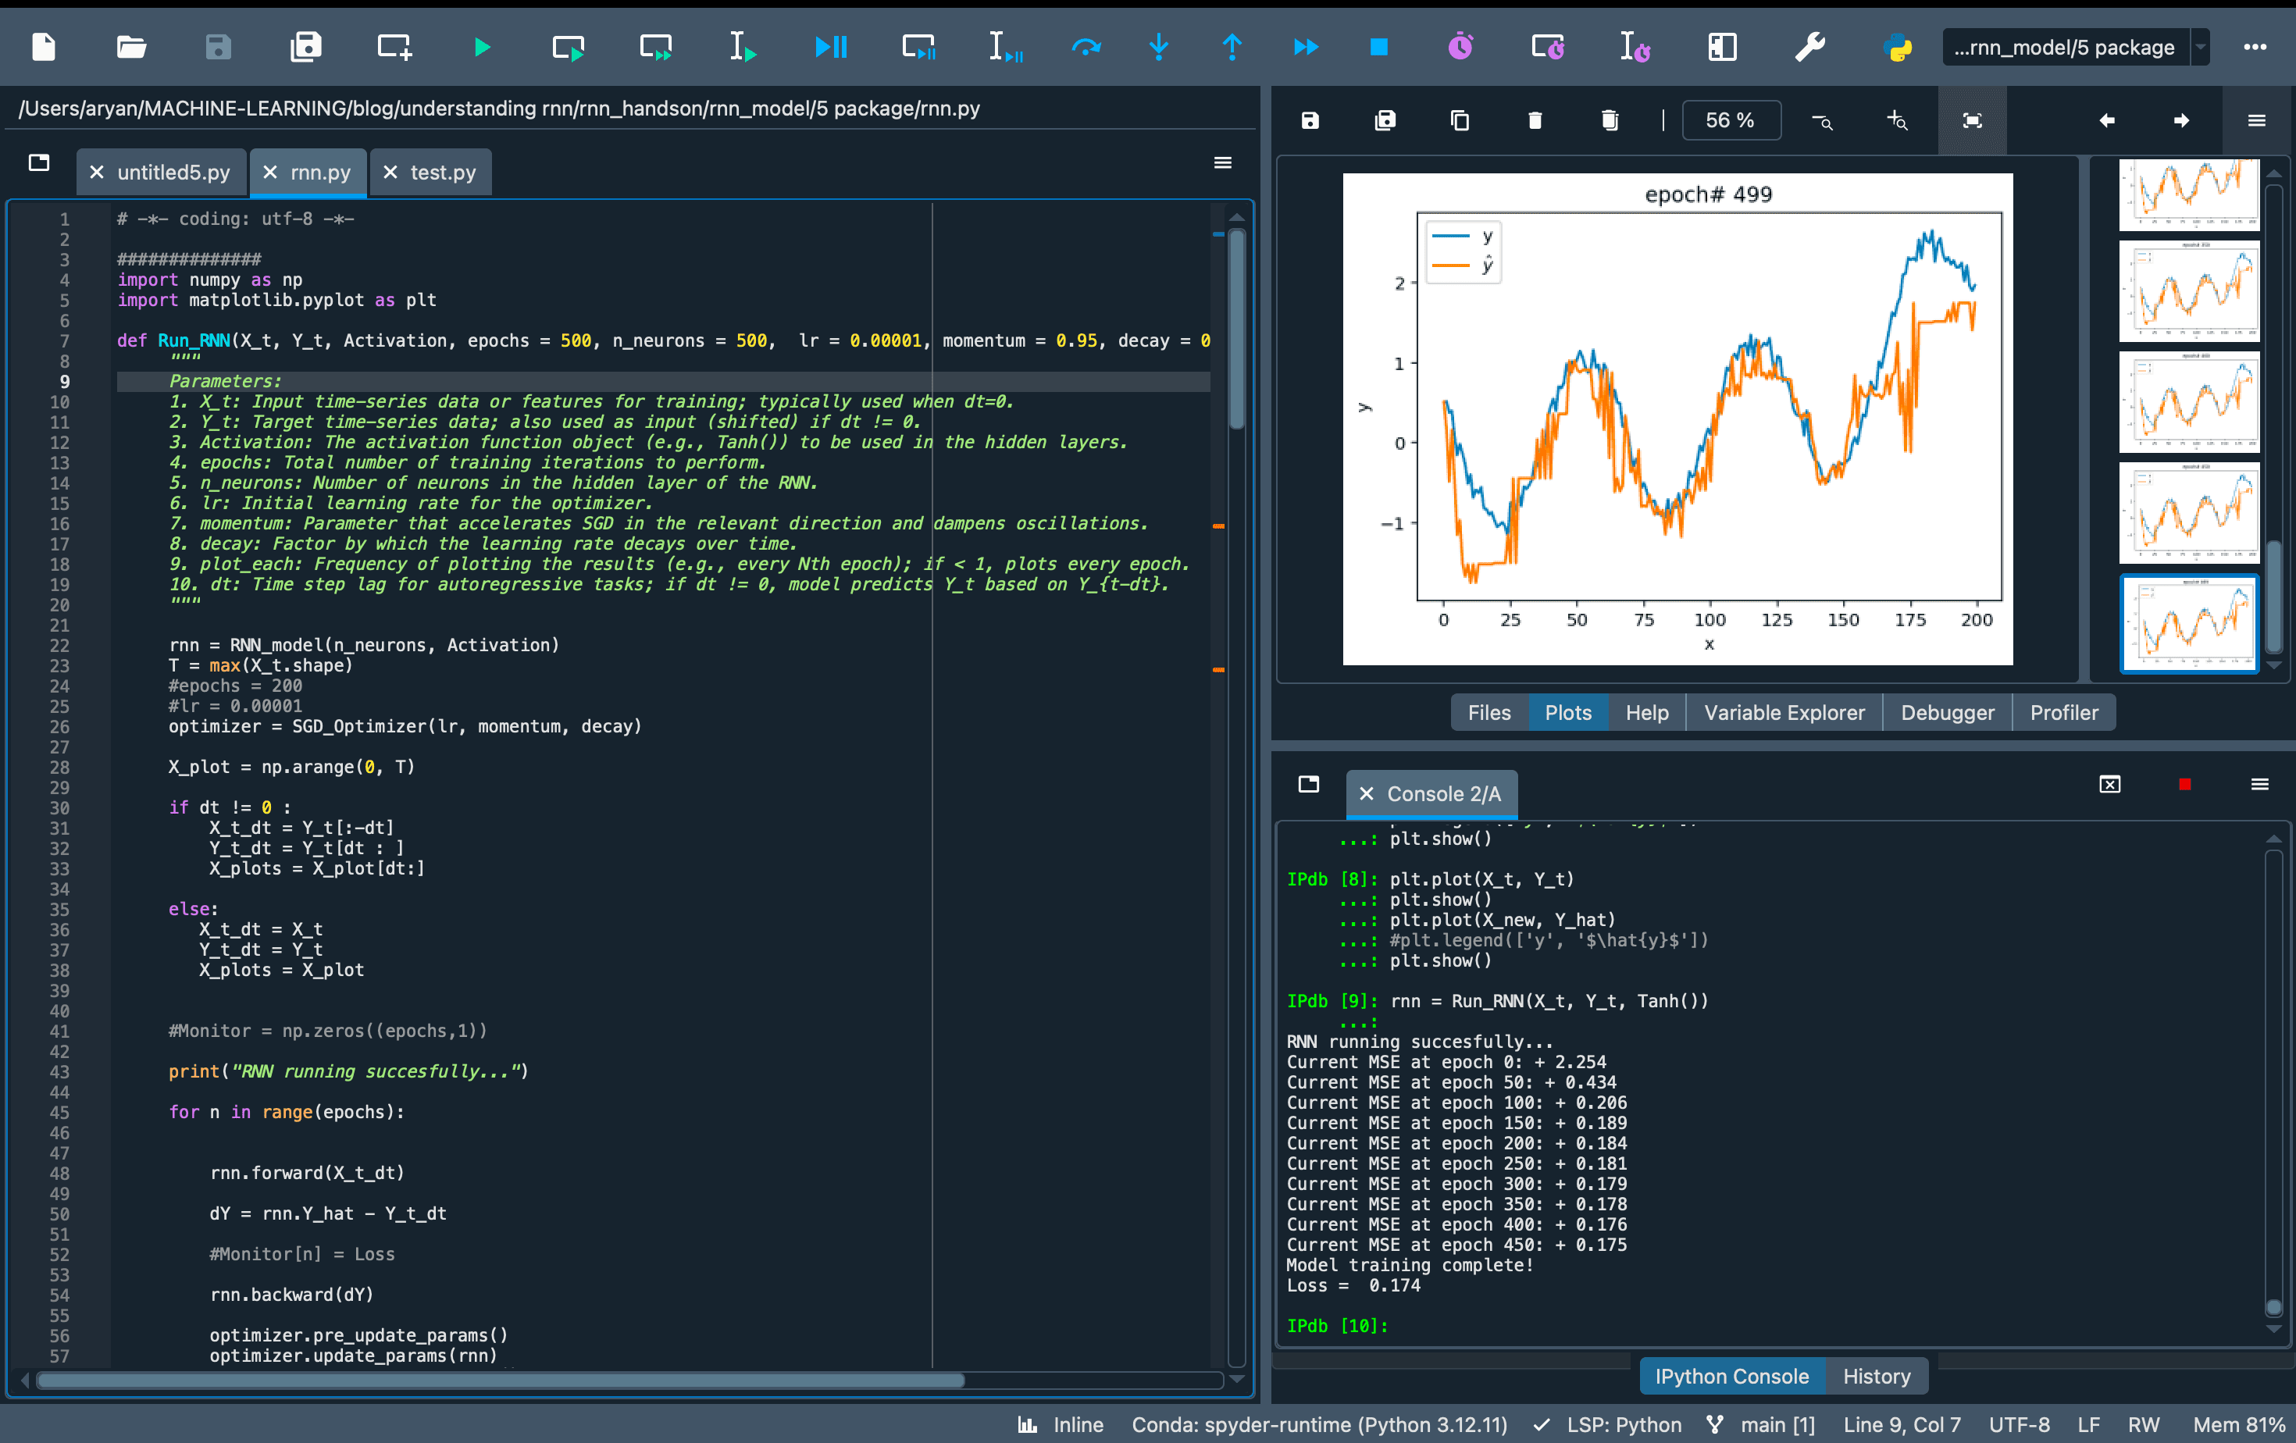Run the current cell and advance
This screenshot has width=2296, height=1443.
(x=655, y=47)
